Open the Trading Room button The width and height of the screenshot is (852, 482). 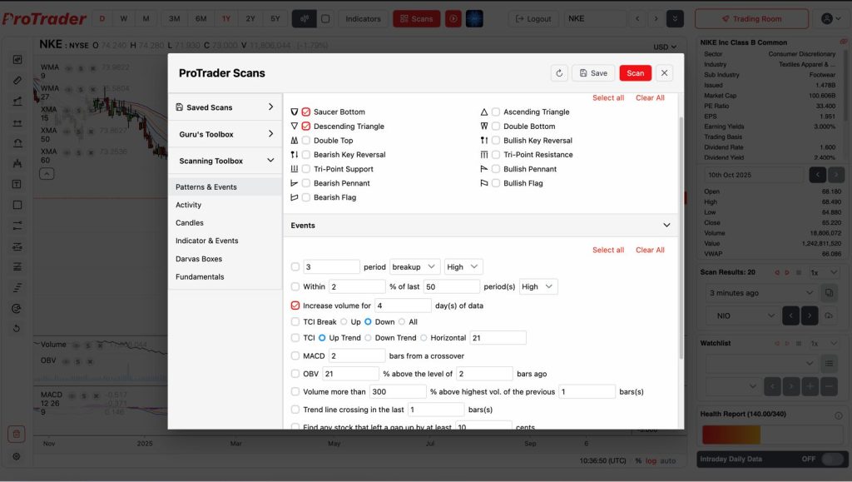pyautogui.click(x=751, y=18)
